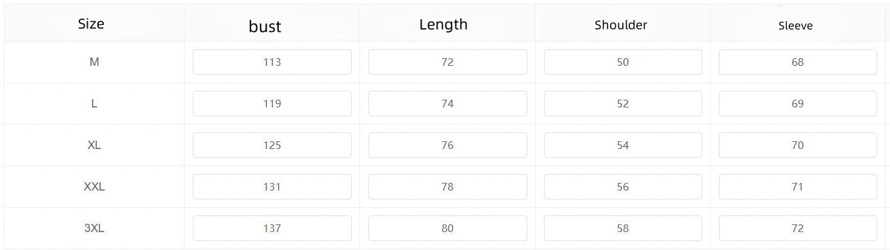890x250 pixels.
Task: Select the Length field showing 78
Action: tap(447, 187)
